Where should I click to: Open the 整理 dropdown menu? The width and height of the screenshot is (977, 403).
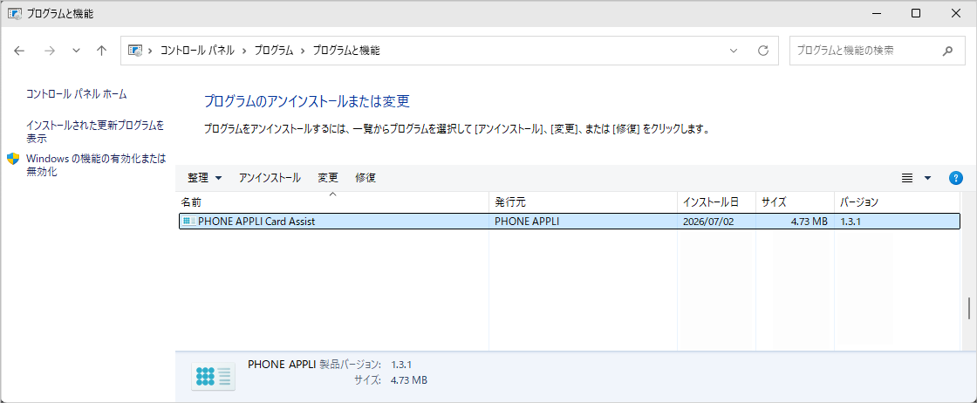[x=204, y=178]
